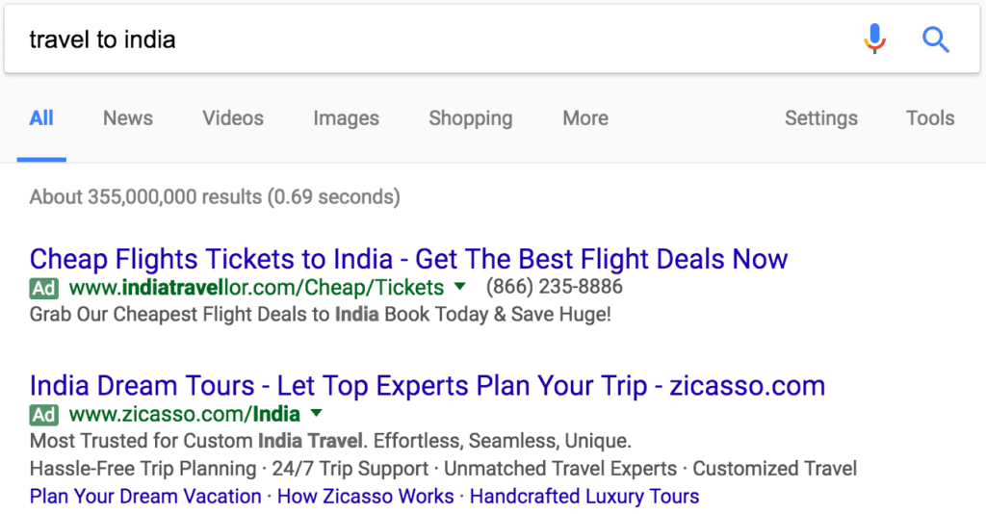Viewport: 986px width, 514px height.
Task: Click the How Zicasso Works sitelink
Action: [x=366, y=497]
